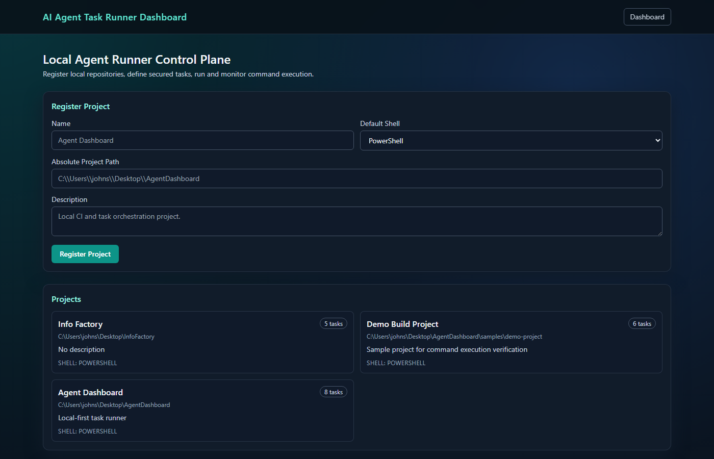Screen dimensions: 714x459
Task: Click the Projects section heading
Action: coord(66,299)
